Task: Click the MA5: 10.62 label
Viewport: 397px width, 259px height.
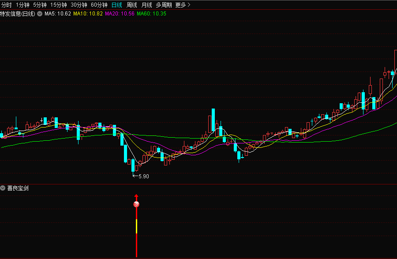Action: [58, 14]
